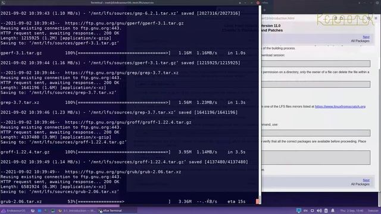Switch to the '3.1. Introduction' browser taskbar button
This screenshot has width=381, height=214.
(x=77, y=210)
